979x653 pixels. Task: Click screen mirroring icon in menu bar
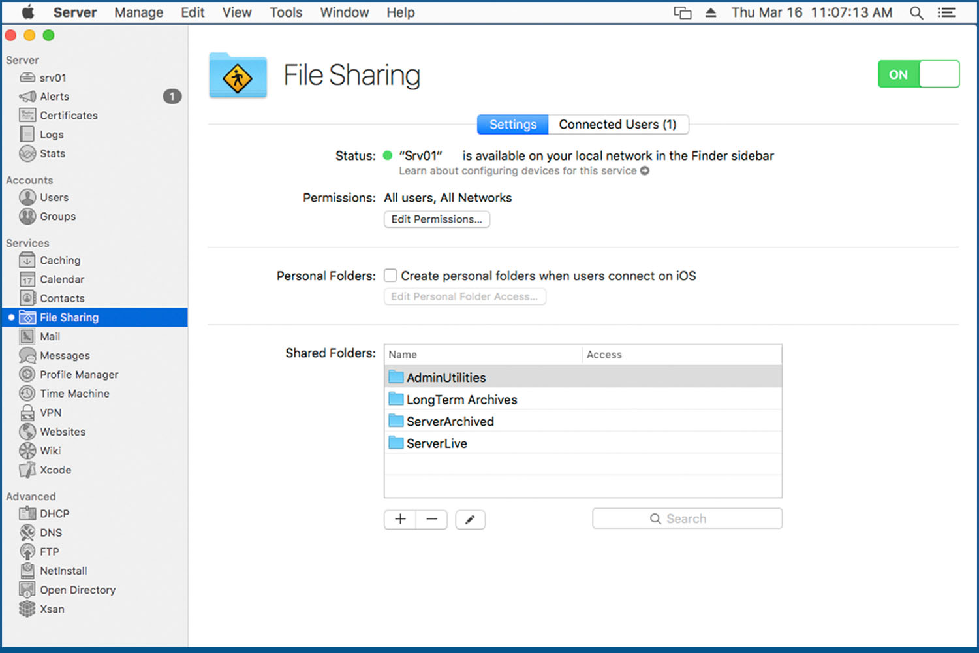point(683,12)
